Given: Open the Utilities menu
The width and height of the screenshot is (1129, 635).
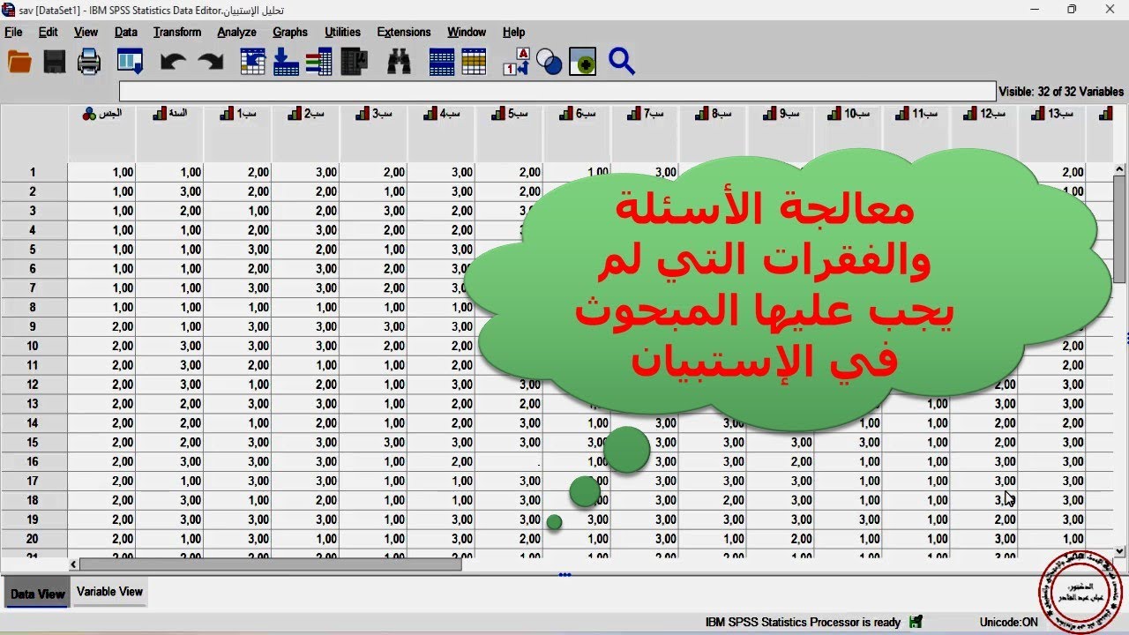Looking at the screenshot, I should coord(342,32).
